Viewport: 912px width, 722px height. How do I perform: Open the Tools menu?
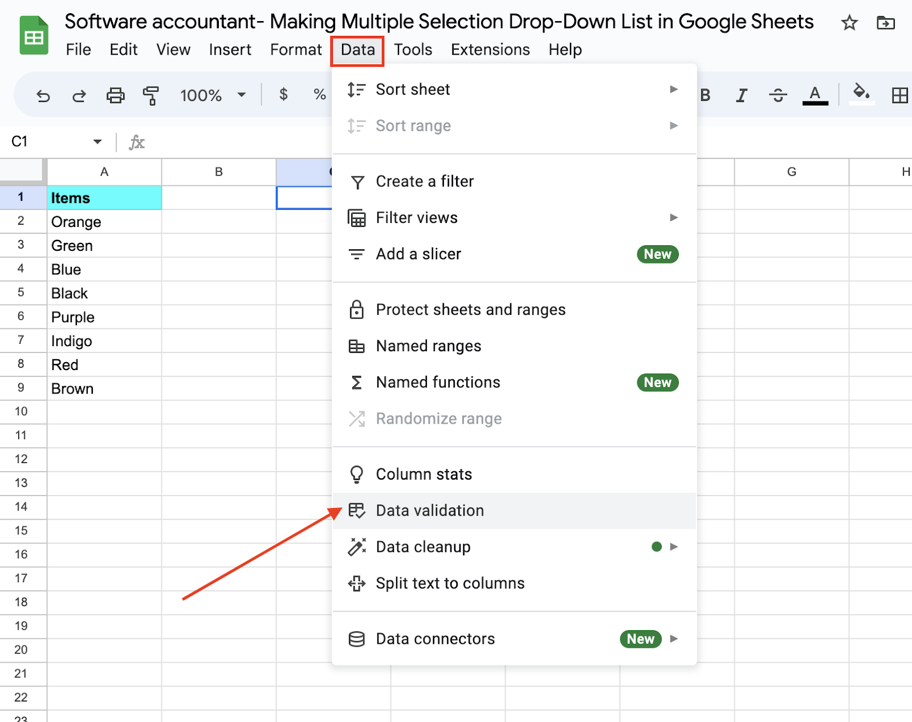point(413,50)
